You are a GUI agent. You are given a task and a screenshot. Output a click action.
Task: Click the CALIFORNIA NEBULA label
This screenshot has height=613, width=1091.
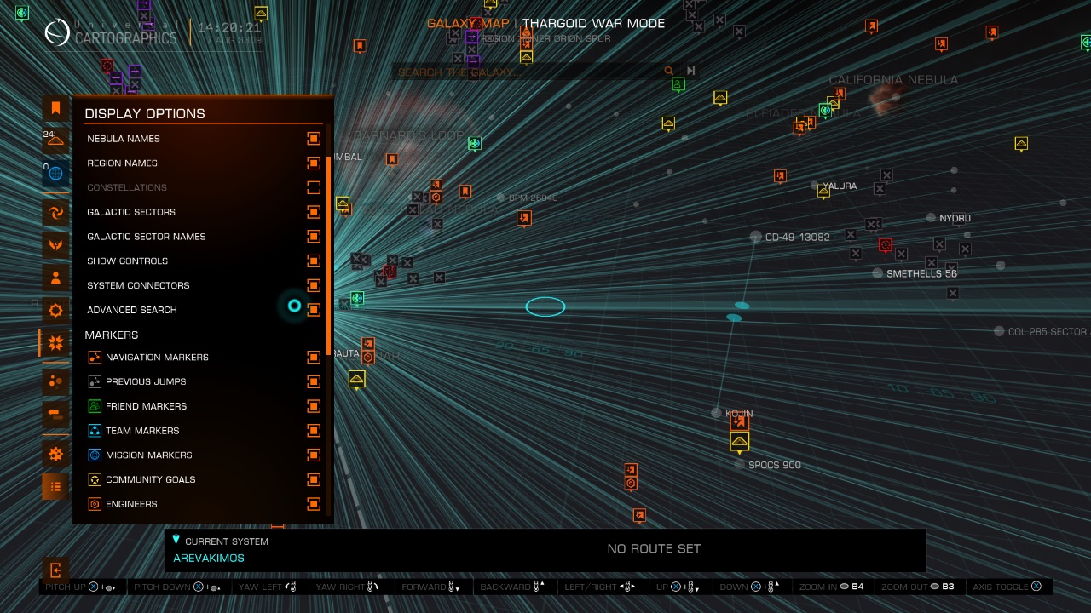pos(893,80)
